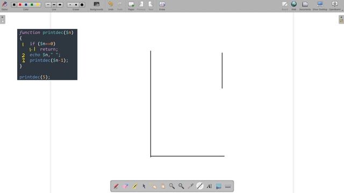The width and height of the screenshot is (344, 193).
Task: Choose thin line width
Action: [48, 5]
